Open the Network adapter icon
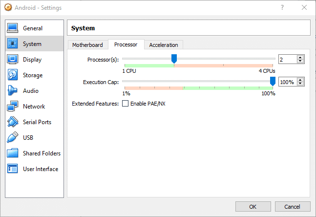Screen dimensions: 316x217 tap(13, 107)
